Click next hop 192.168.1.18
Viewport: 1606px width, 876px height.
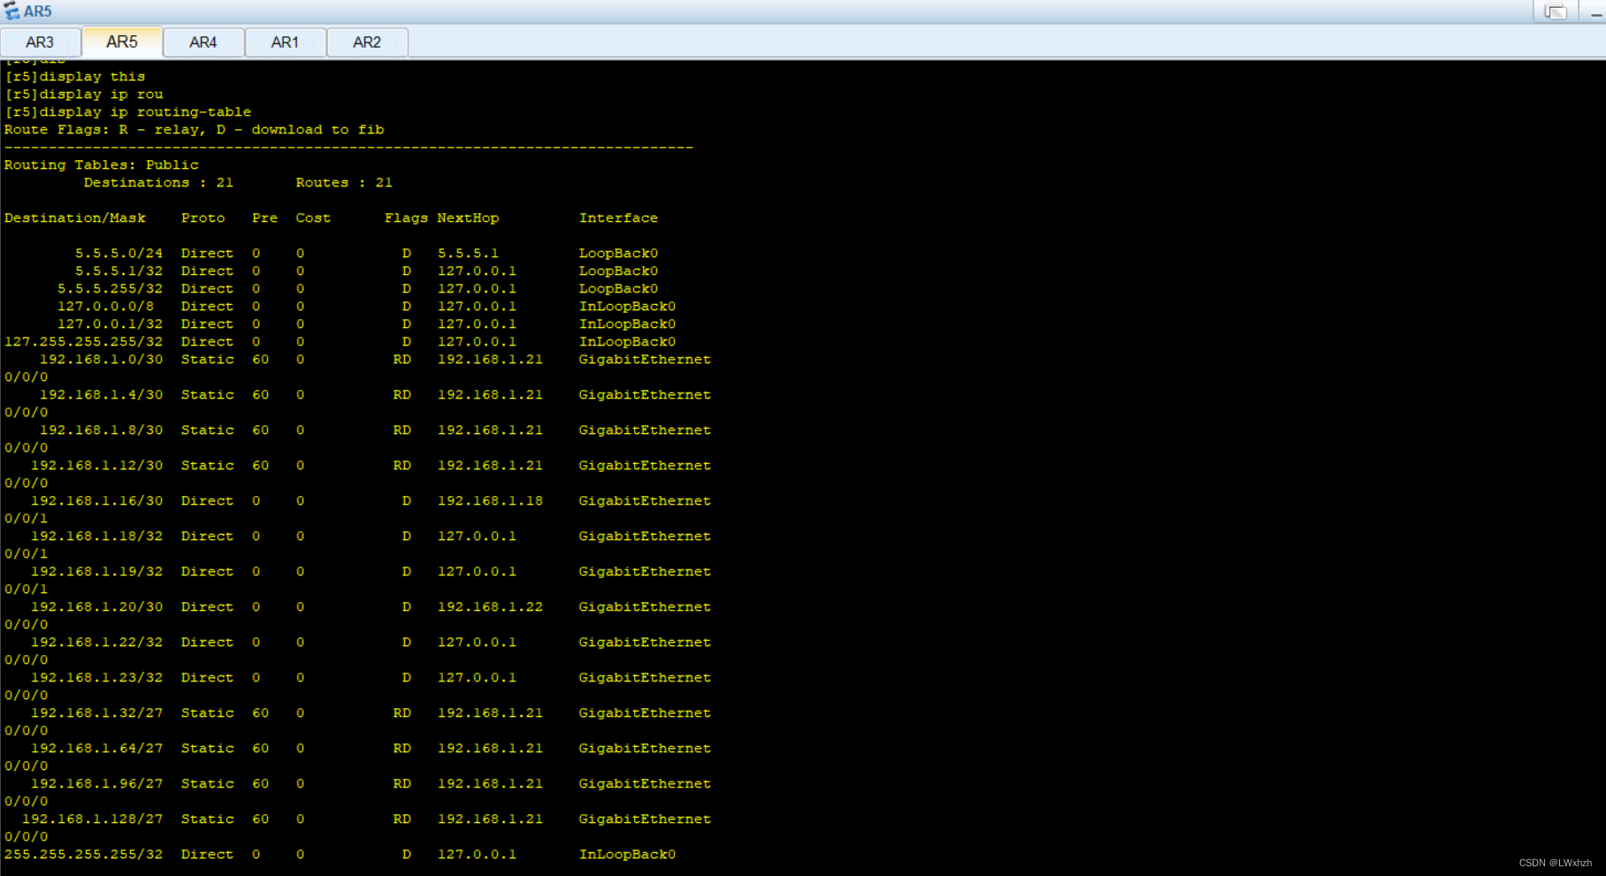pyautogui.click(x=490, y=501)
